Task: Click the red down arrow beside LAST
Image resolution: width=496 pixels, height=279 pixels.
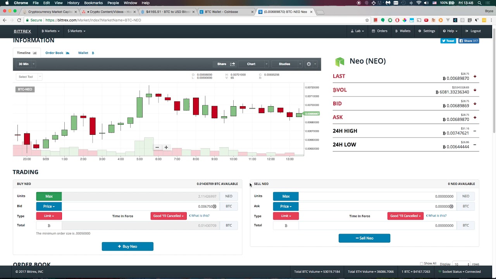Action: click(475, 76)
